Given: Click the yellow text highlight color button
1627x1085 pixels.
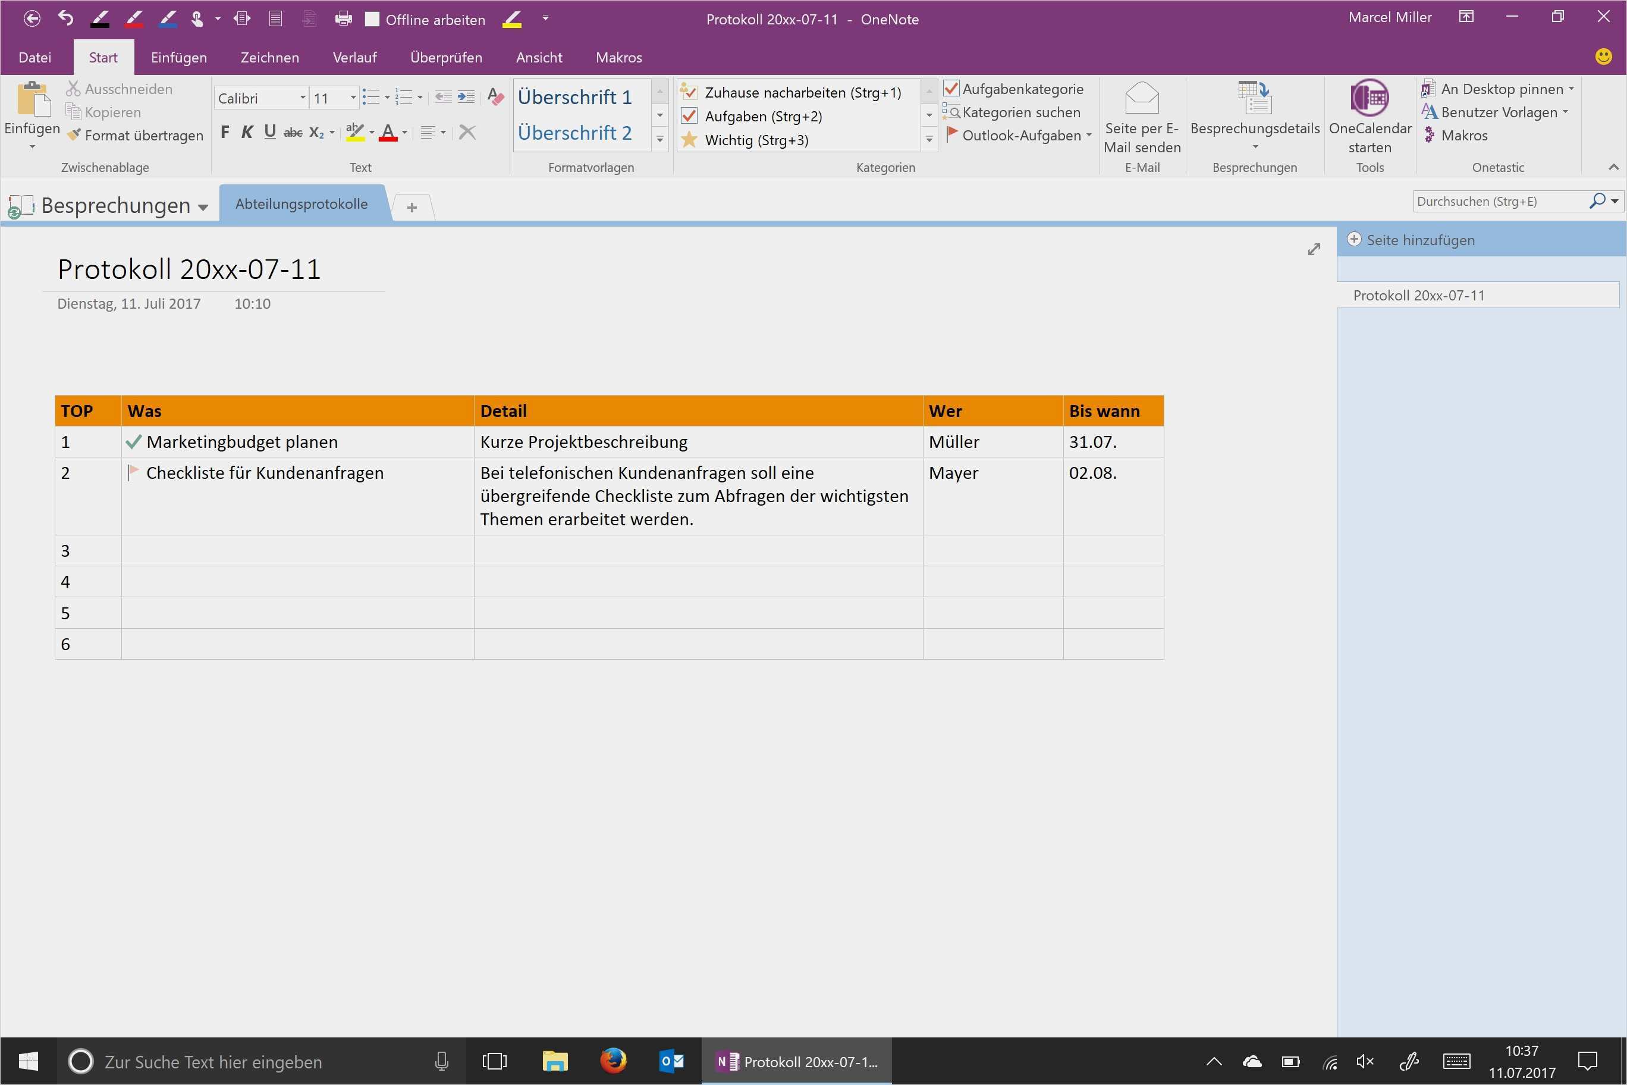Looking at the screenshot, I should coord(354,132).
